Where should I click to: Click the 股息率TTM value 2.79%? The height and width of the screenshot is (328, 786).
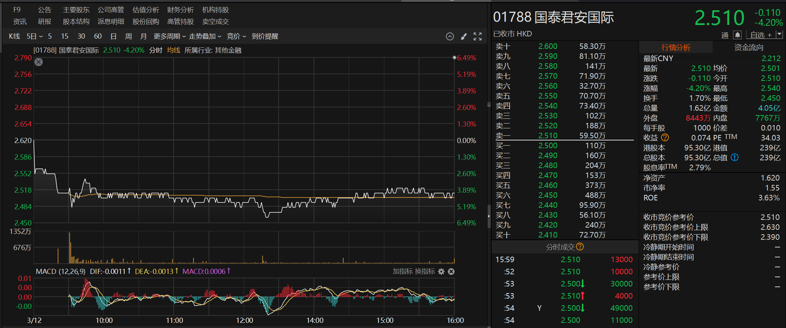point(700,168)
